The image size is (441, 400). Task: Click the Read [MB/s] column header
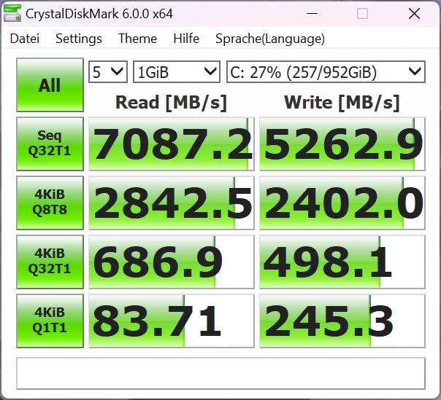171,103
